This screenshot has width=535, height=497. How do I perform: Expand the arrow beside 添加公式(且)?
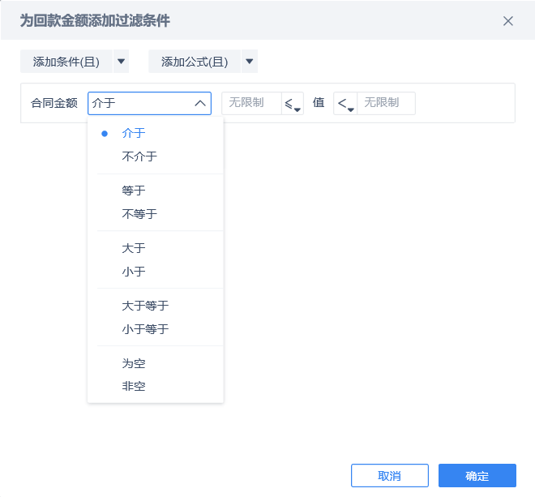[x=250, y=62]
